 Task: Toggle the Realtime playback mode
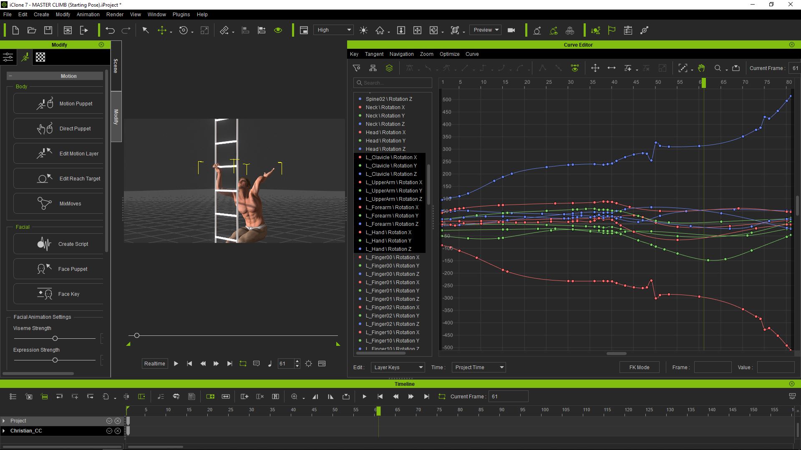coord(155,363)
